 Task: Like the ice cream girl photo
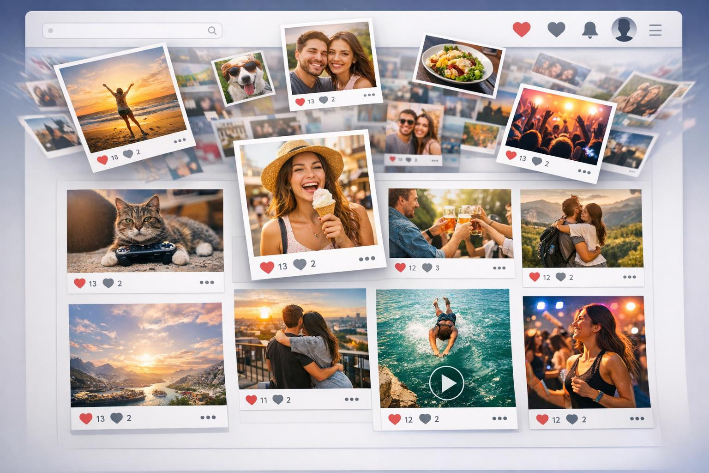click(x=267, y=267)
